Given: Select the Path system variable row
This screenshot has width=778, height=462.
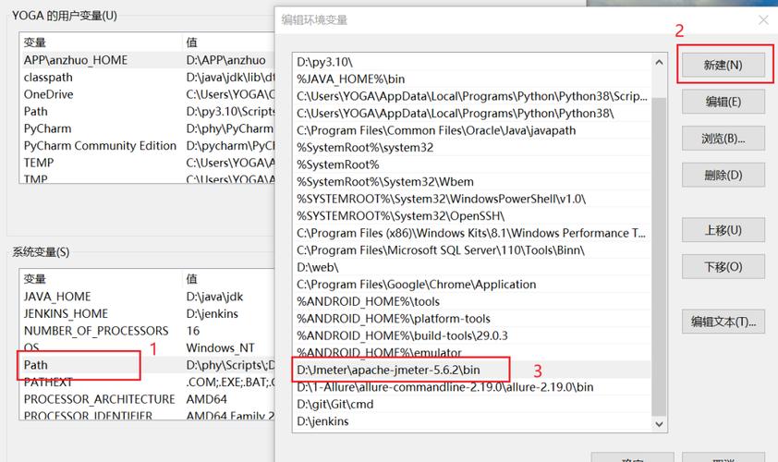Looking at the screenshot, I should coord(37,365).
